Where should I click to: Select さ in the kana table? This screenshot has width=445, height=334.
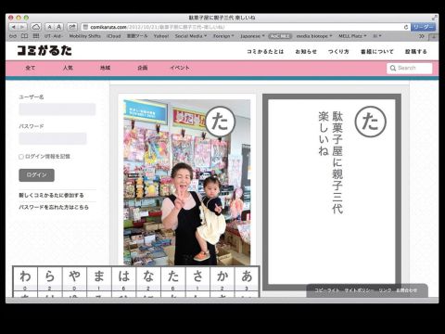click(x=197, y=276)
